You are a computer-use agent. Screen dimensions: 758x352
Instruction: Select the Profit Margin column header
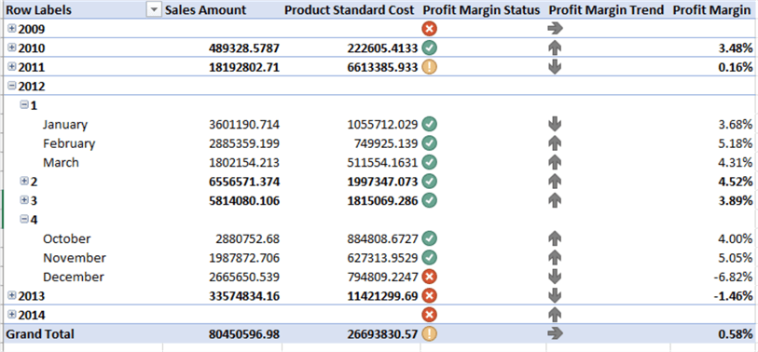coord(712,10)
